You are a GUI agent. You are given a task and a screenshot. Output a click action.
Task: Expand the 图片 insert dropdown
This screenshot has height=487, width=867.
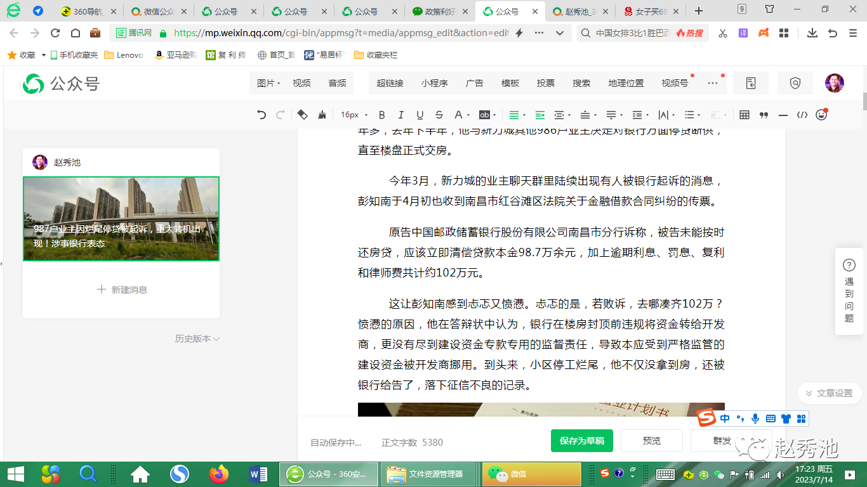pyautogui.click(x=268, y=83)
